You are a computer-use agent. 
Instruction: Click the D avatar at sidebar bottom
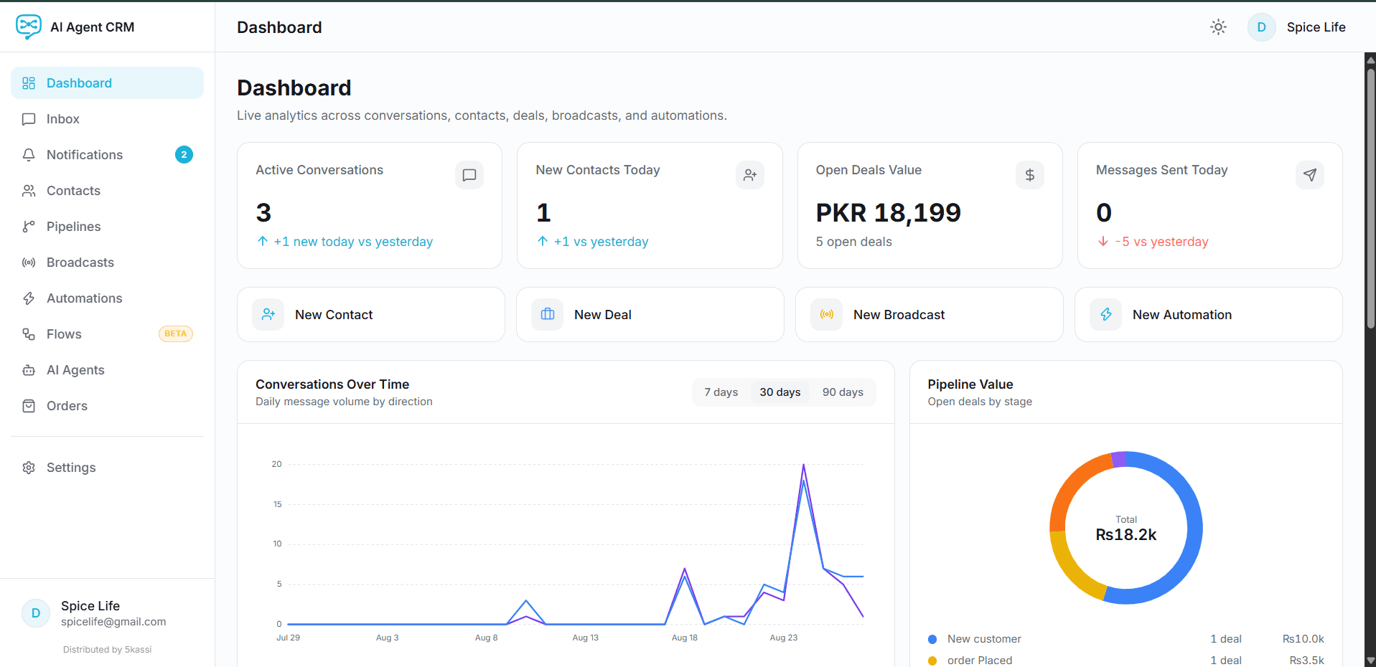(x=36, y=613)
